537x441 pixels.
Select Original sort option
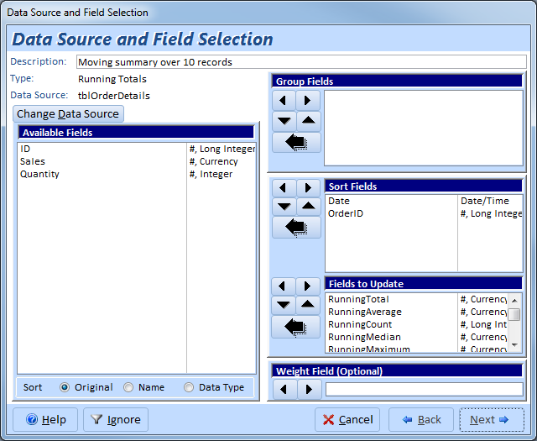point(65,387)
